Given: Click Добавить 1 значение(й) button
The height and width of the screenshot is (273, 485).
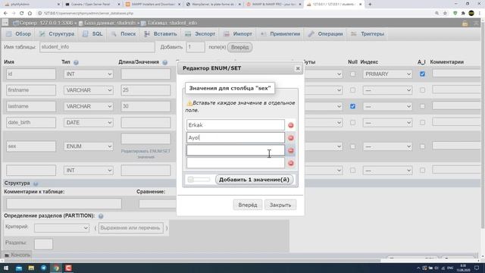Looking at the screenshot, I should pyautogui.click(x=254, y=180).
